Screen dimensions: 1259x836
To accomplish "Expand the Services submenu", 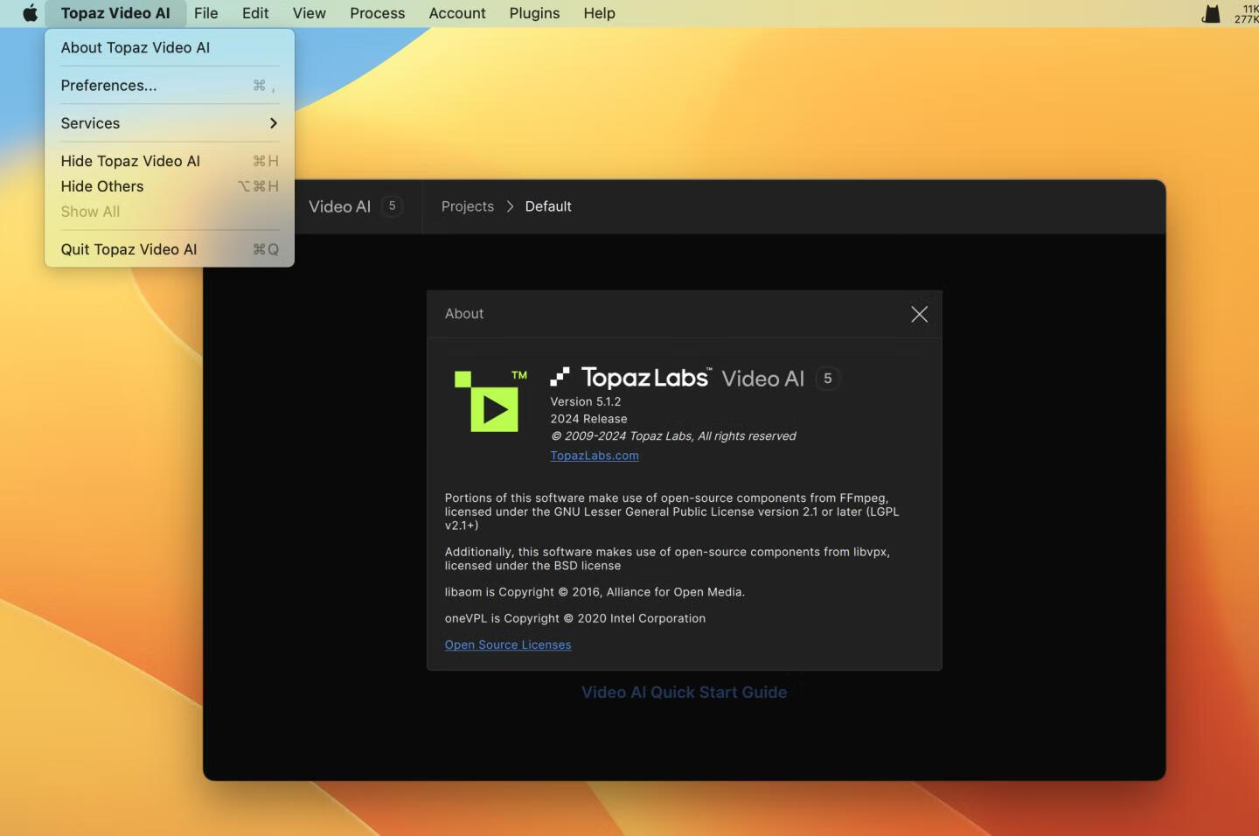I will (x=170, y=123).
